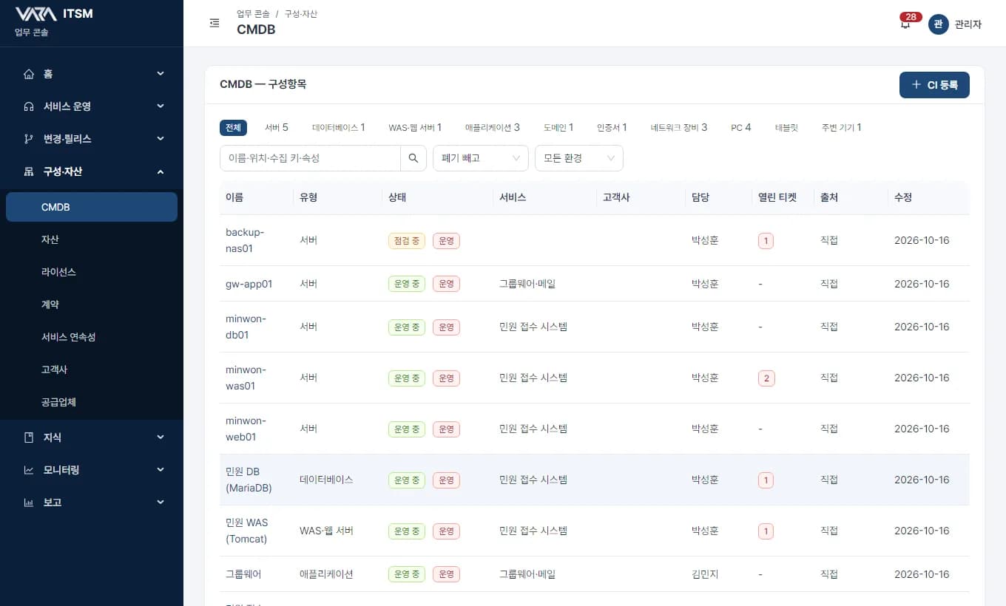Open the minwon-db01 row
This screenshot has height=606, width=1006.
point(595,327)
